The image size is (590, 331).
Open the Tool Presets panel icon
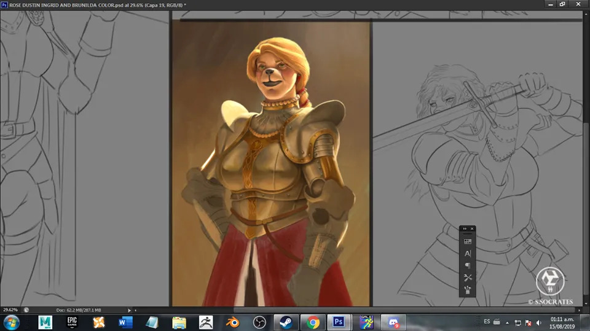tap(467, 278)
